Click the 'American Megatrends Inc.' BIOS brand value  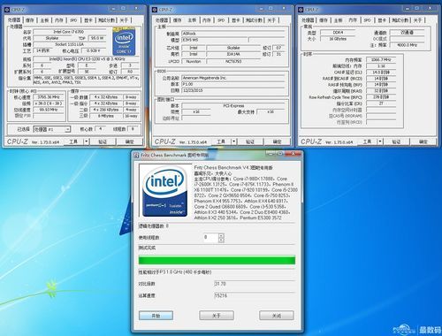(x=232, y=78)
